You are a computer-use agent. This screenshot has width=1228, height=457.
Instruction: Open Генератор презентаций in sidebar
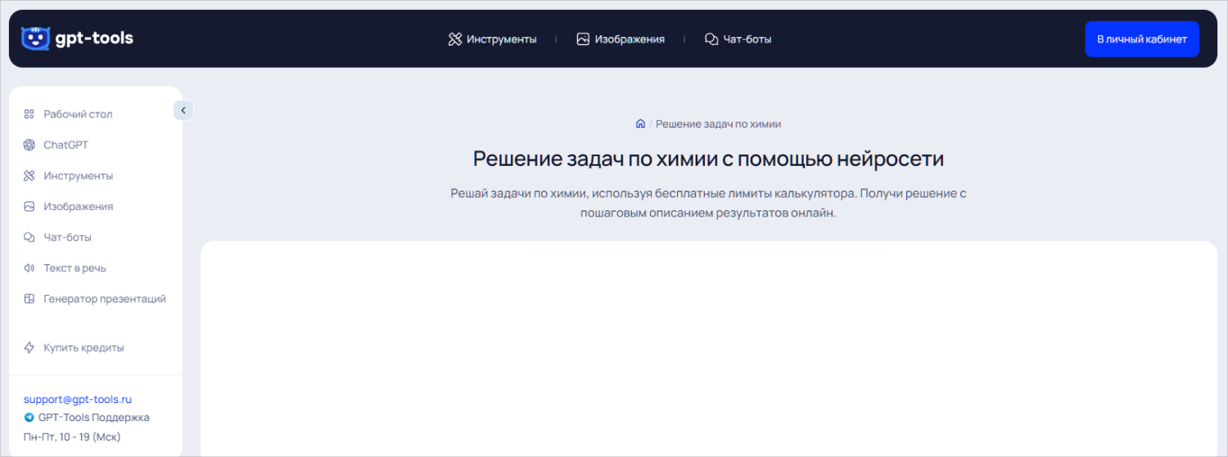click(105, 299)
